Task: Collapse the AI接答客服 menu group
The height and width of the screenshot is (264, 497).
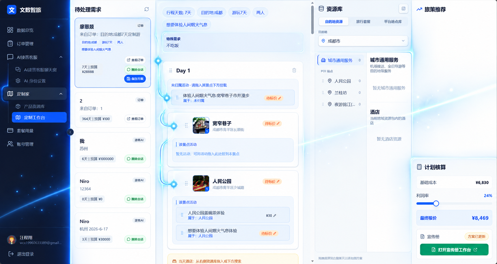Action: [61, 57]
